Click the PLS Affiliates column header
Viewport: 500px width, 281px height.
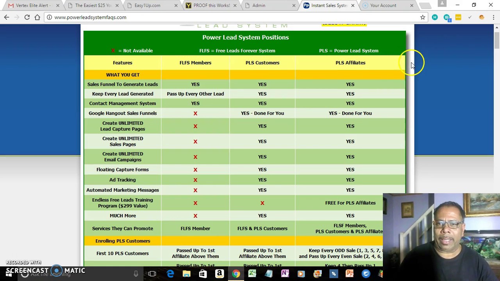click(350, 63)
